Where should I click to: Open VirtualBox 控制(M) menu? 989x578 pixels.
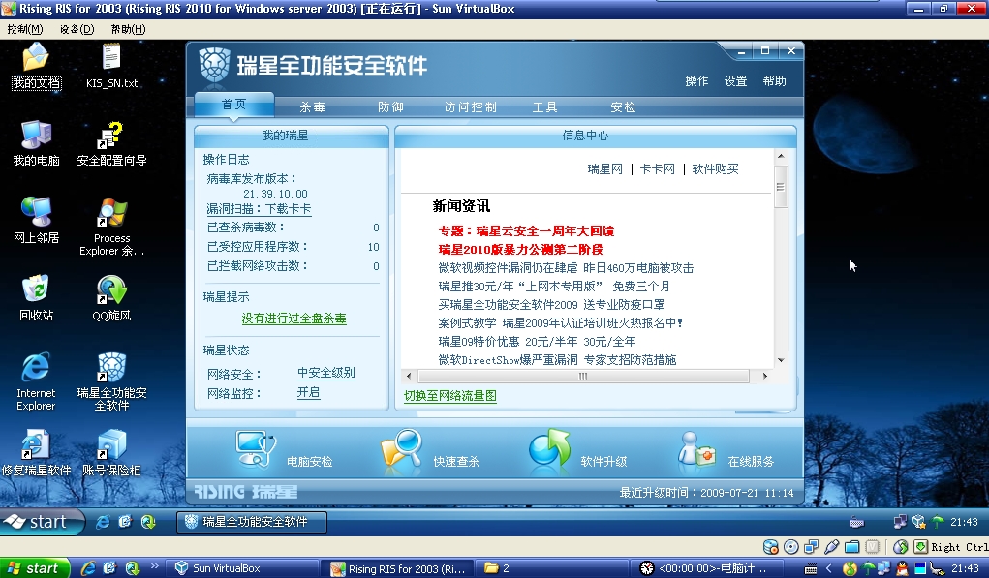click(x=24, y=29)
